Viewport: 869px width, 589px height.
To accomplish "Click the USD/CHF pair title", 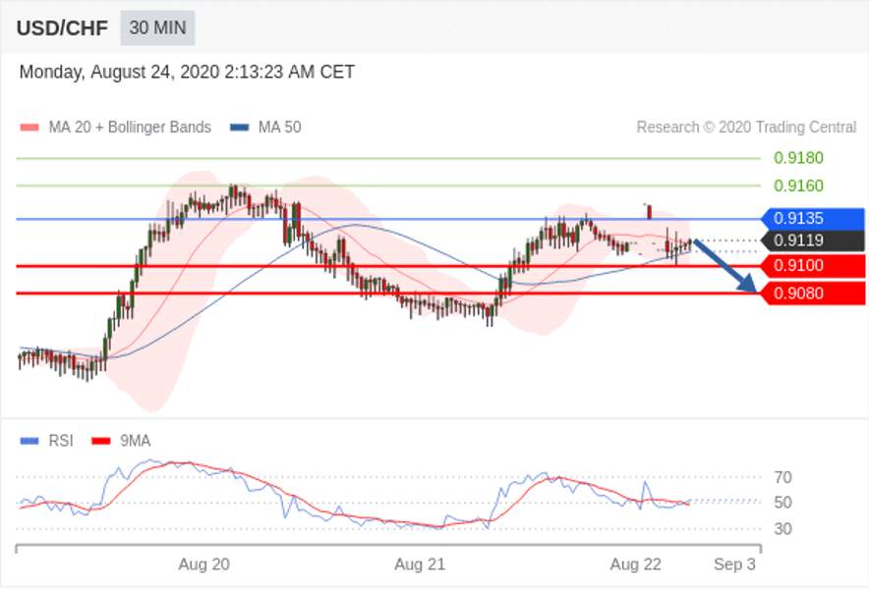I will point(62,28).
